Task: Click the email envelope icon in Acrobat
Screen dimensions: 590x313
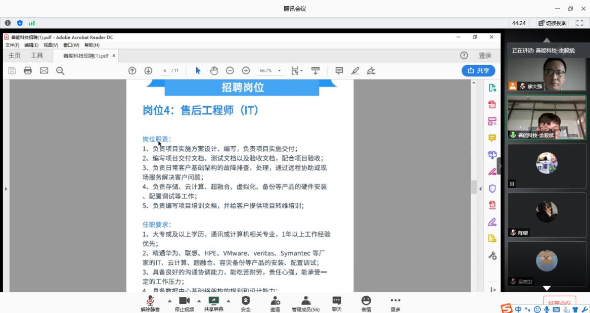Action: coord(44,71)
